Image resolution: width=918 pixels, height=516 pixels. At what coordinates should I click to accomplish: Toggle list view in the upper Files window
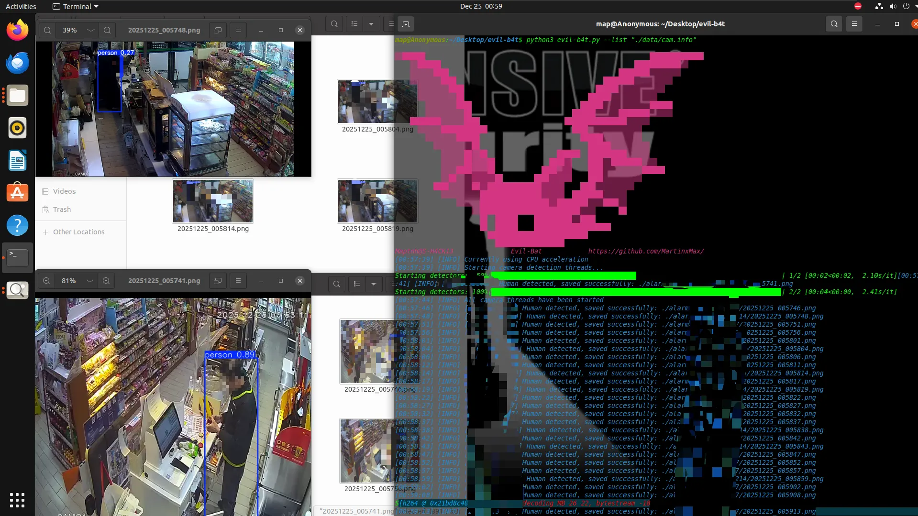coord(354,24)
